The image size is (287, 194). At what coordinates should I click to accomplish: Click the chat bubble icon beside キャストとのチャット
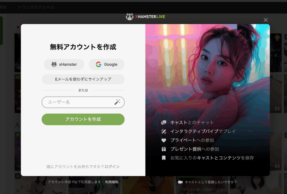(164, 123)
